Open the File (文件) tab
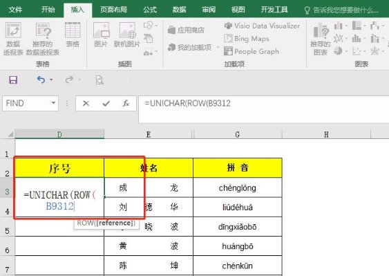Viewport: 389px width, 276px height. click(15, 10)
